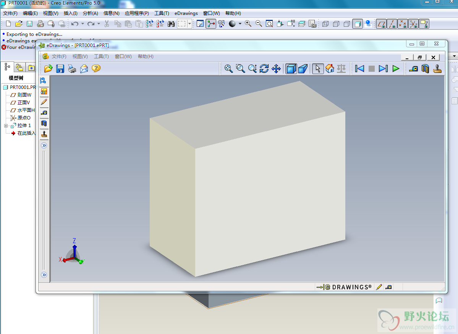Open the eDrawings help question-mark icon
The height and width of the screenshot is (334, 458).
[x=96, y=68]
